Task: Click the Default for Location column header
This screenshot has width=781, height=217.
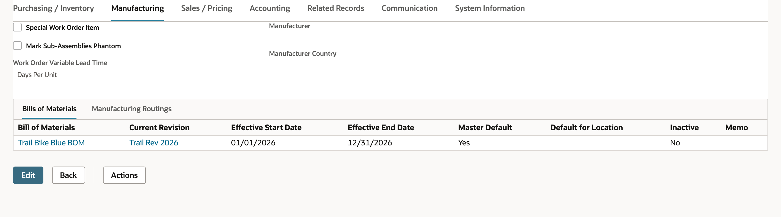Action: click(x=587, y=127)
